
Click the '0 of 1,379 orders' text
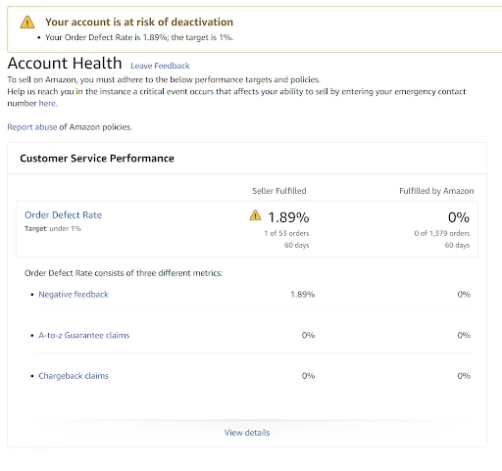point(442,233)
